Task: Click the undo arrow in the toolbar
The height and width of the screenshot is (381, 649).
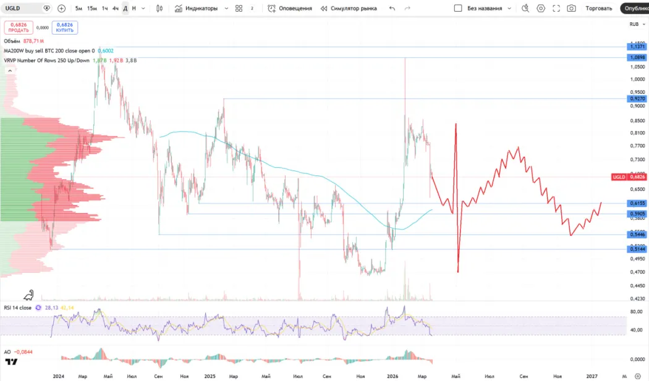Action: tap(392, 9)
